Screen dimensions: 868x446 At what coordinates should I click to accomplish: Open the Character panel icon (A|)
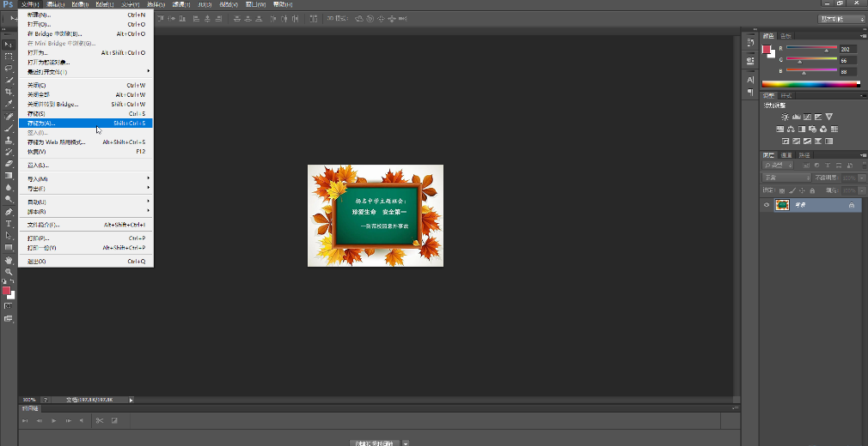pyautogui.click(x=750, y=79)
